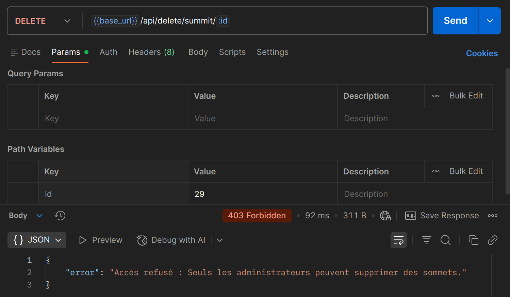Click the Query Params Description field
This screenshot has height=297, width=510.
415,118
